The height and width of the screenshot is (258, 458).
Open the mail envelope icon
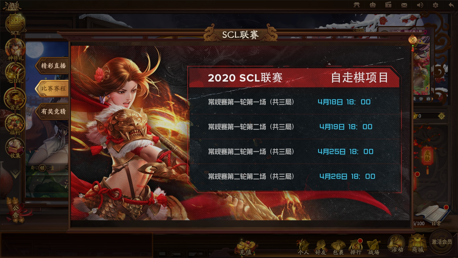click(404, 5)
